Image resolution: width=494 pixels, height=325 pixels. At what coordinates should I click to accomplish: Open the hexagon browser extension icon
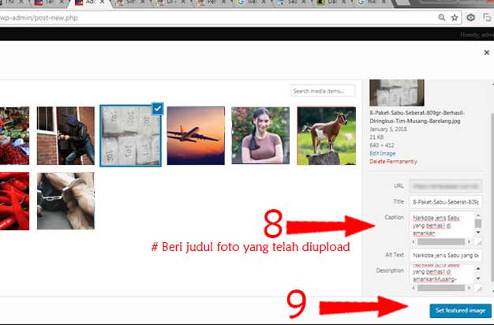tap(470, 17)
